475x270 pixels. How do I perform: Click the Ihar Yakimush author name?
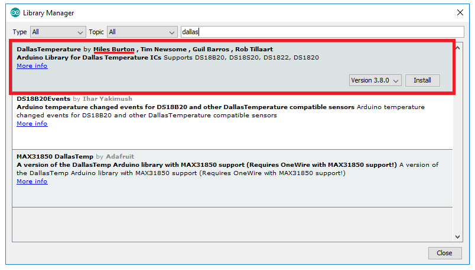pos(107,98)
